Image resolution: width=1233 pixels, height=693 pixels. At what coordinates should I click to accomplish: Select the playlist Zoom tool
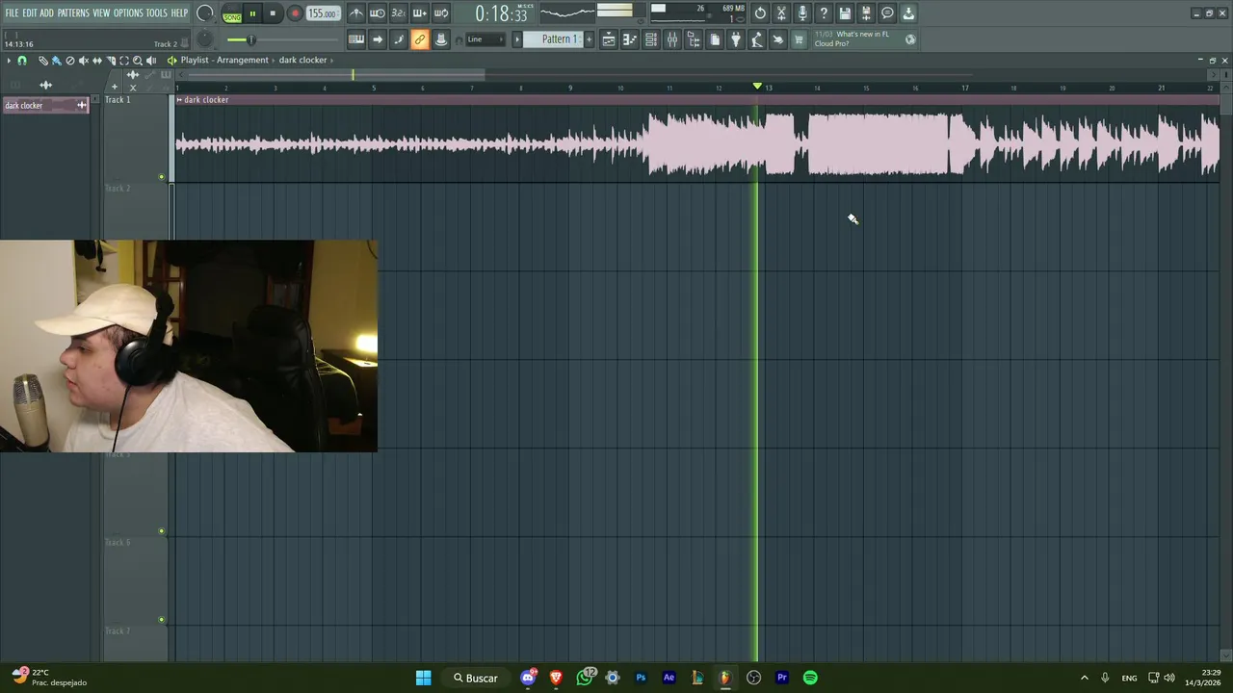(137, 61)
